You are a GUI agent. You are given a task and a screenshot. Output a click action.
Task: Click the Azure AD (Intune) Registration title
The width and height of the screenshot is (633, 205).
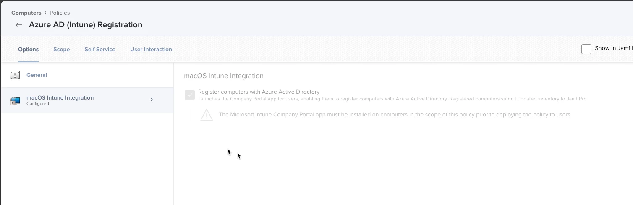[x=86, y=25]
